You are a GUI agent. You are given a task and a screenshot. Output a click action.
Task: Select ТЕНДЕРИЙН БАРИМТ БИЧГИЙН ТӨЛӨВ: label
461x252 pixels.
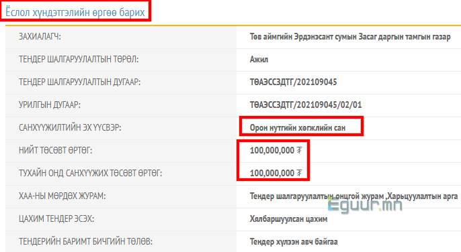point(85,241)
